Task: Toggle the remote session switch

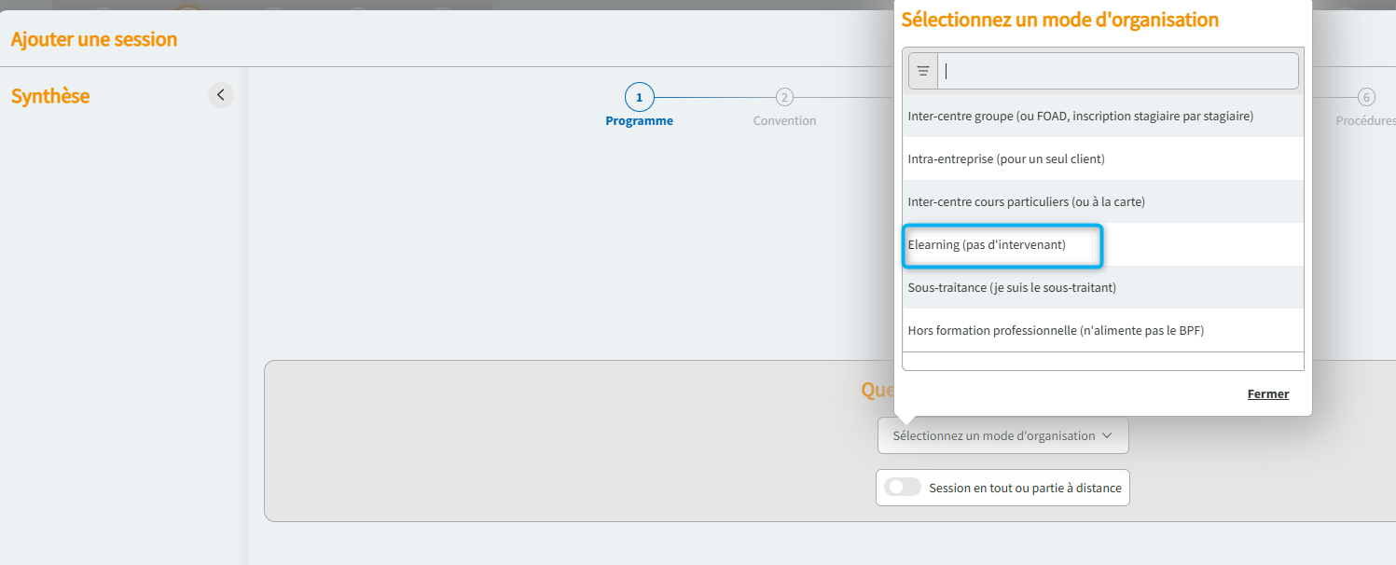Action: (902, 488)
